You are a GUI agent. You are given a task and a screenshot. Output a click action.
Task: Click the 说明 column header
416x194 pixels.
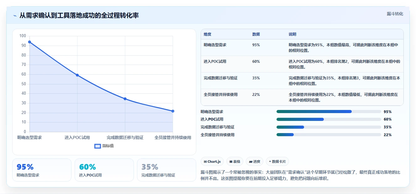[292, 34]
